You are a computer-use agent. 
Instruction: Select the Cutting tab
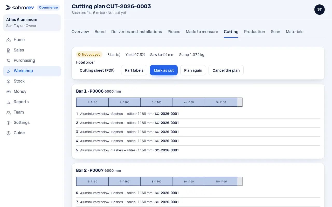point(231,32)
